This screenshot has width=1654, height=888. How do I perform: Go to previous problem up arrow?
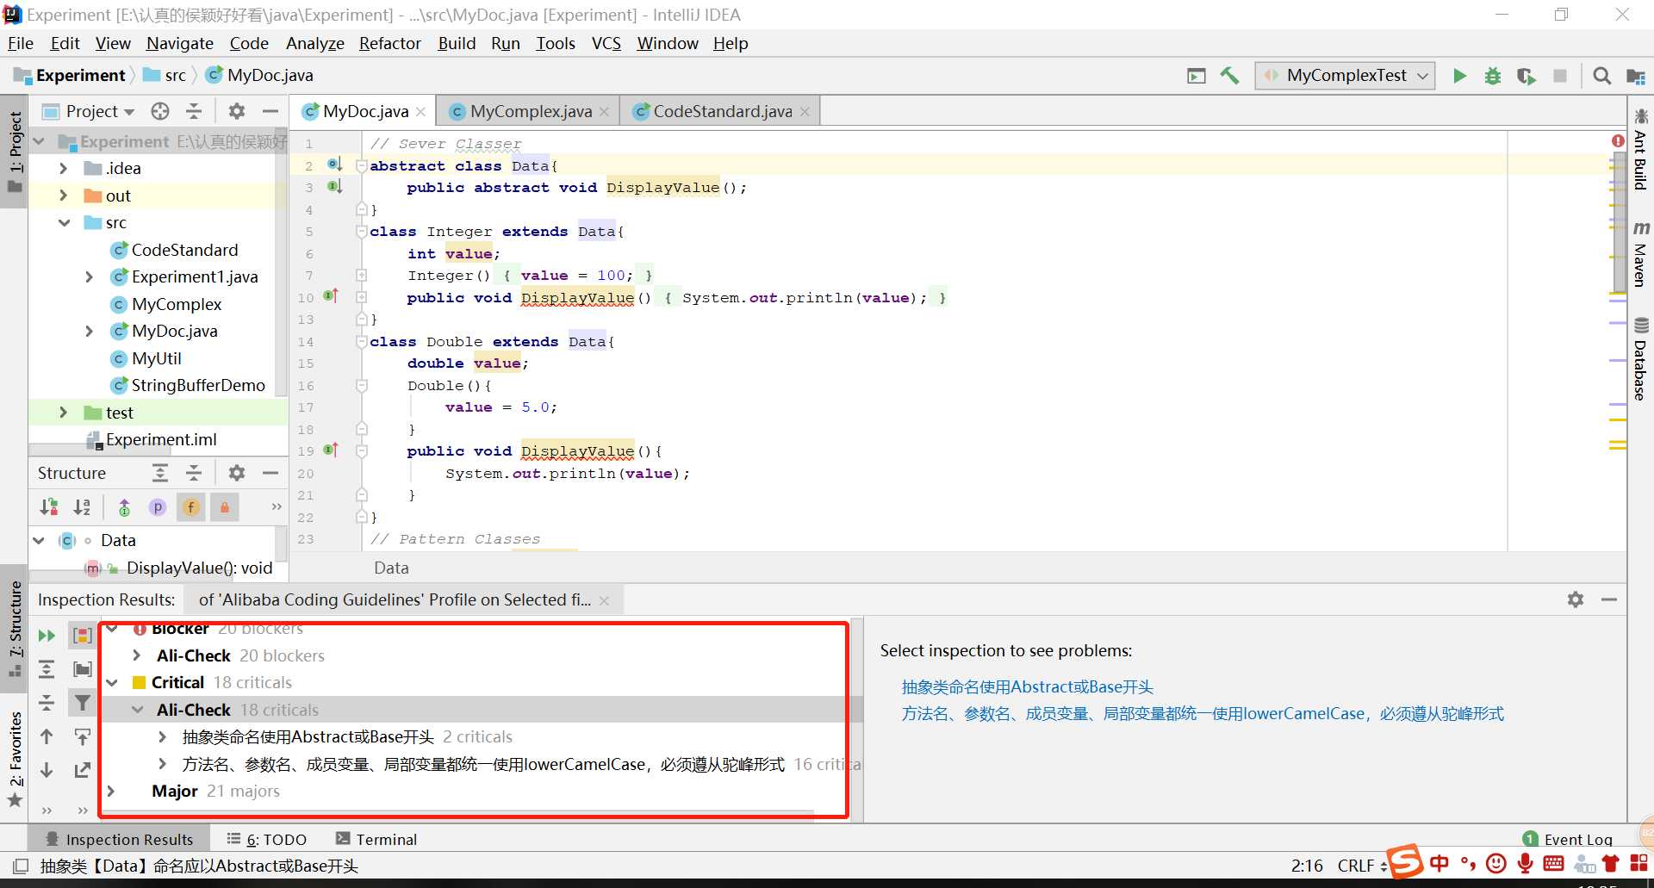[47, 736]
